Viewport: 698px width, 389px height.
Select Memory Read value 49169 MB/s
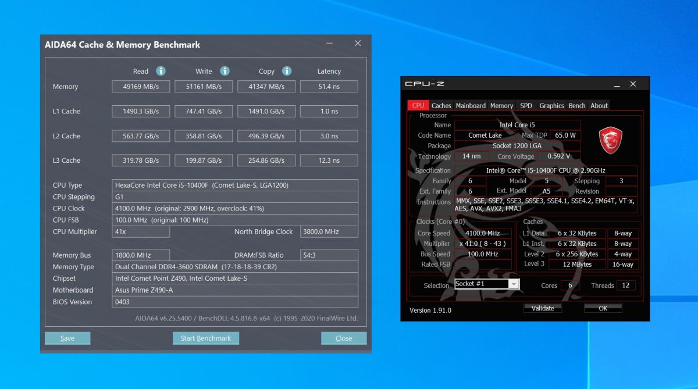coord(141,87)
